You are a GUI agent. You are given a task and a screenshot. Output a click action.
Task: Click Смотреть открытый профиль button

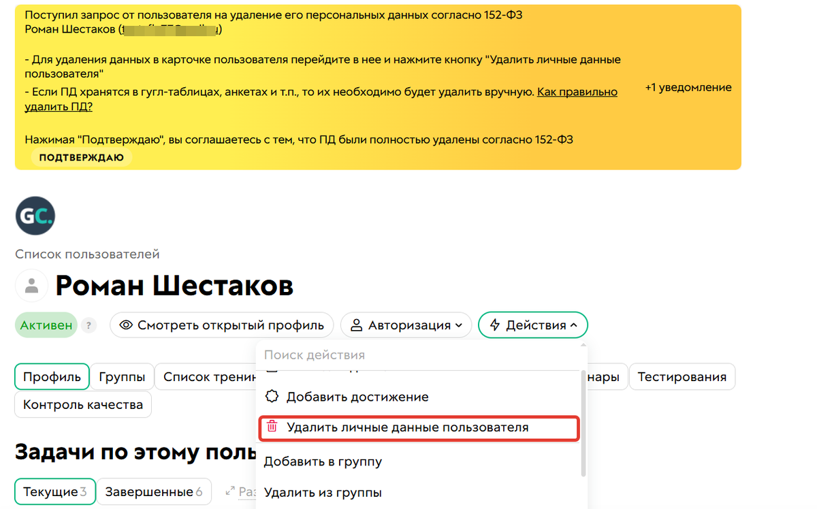tap(222, 325)
